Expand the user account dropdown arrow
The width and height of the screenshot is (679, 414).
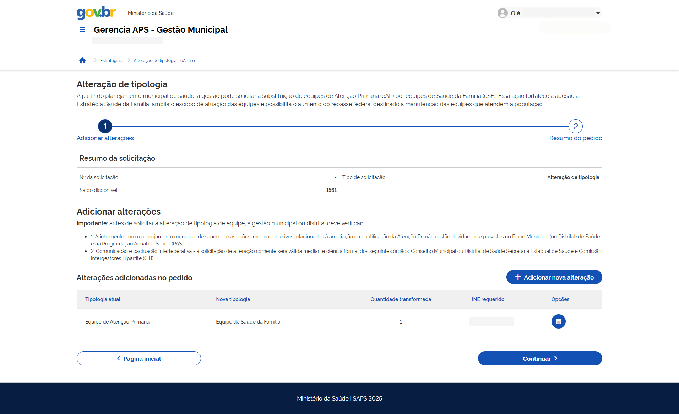click(598, 13)
